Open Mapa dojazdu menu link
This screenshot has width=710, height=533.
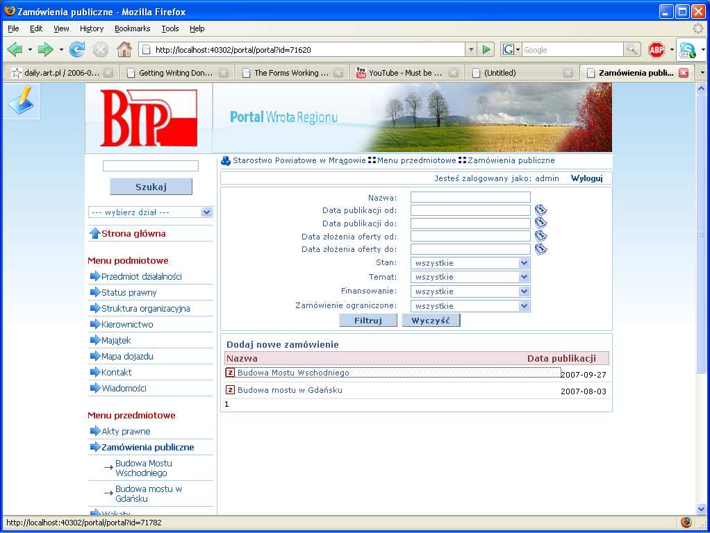point(127,357)
